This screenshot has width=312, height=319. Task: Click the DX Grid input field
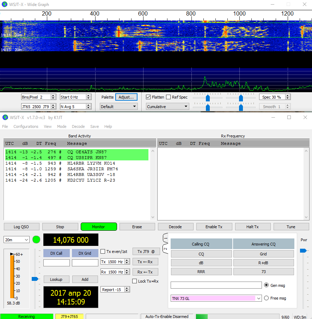click(85, 262)
